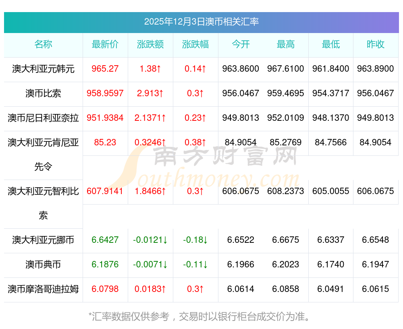Click change amount -0.0071↓
The image size is (403, 329).
pos(150,265)
